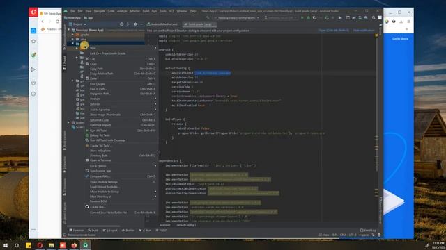Open the Terminal tool window button
Screen dimensions: 446x250
point(77,231)
